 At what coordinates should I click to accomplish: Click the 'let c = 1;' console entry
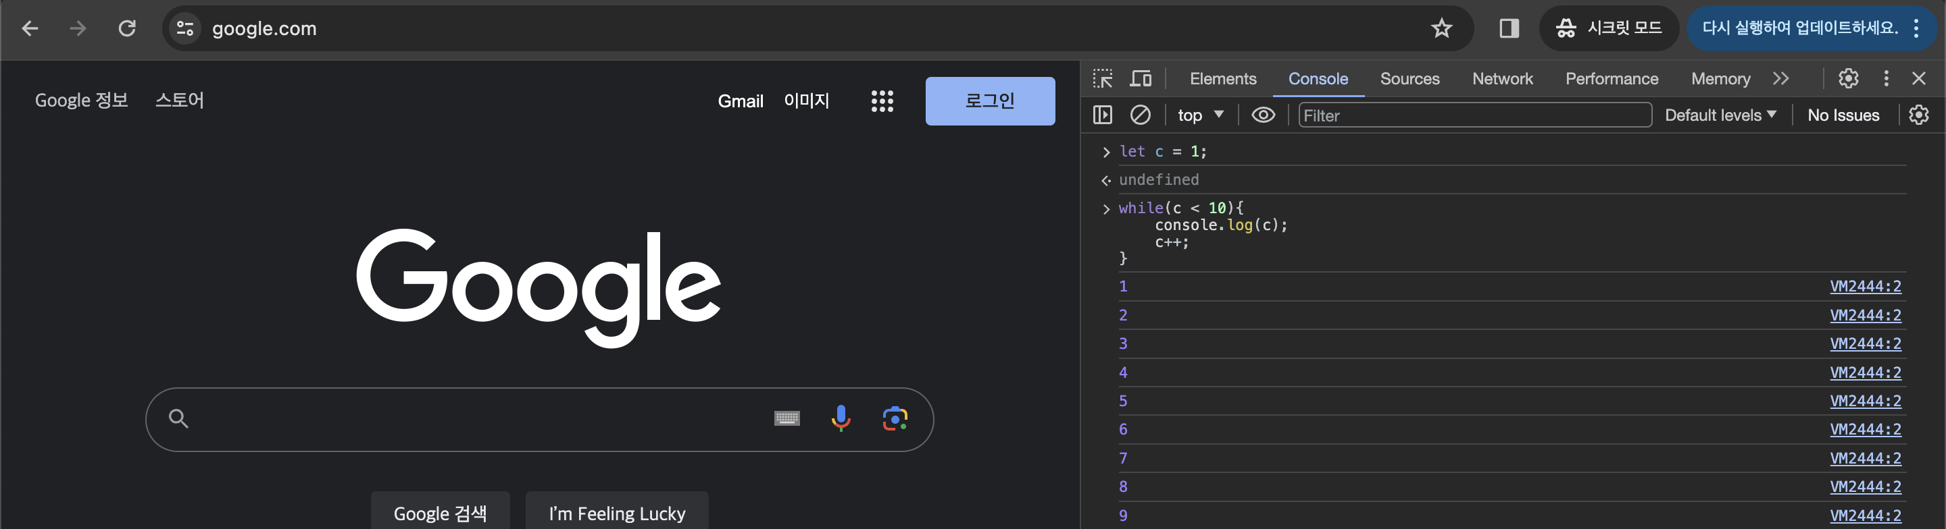[1162, 152]
